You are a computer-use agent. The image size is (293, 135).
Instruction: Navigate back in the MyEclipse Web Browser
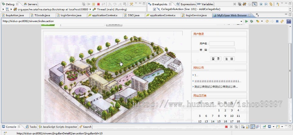267,21
